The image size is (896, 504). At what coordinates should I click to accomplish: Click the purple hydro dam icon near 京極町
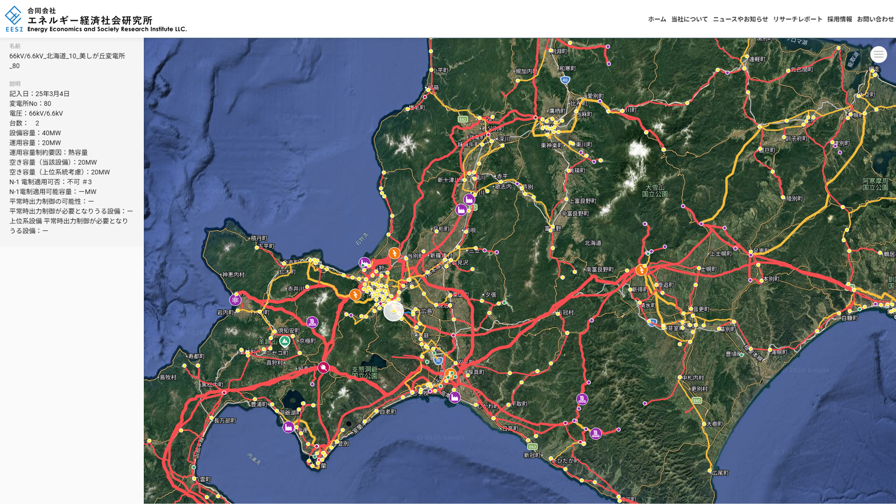point(312,322)
